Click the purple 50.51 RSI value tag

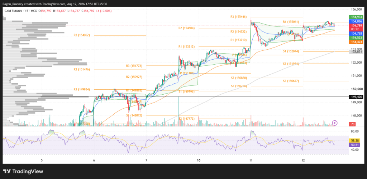point(355,145)
